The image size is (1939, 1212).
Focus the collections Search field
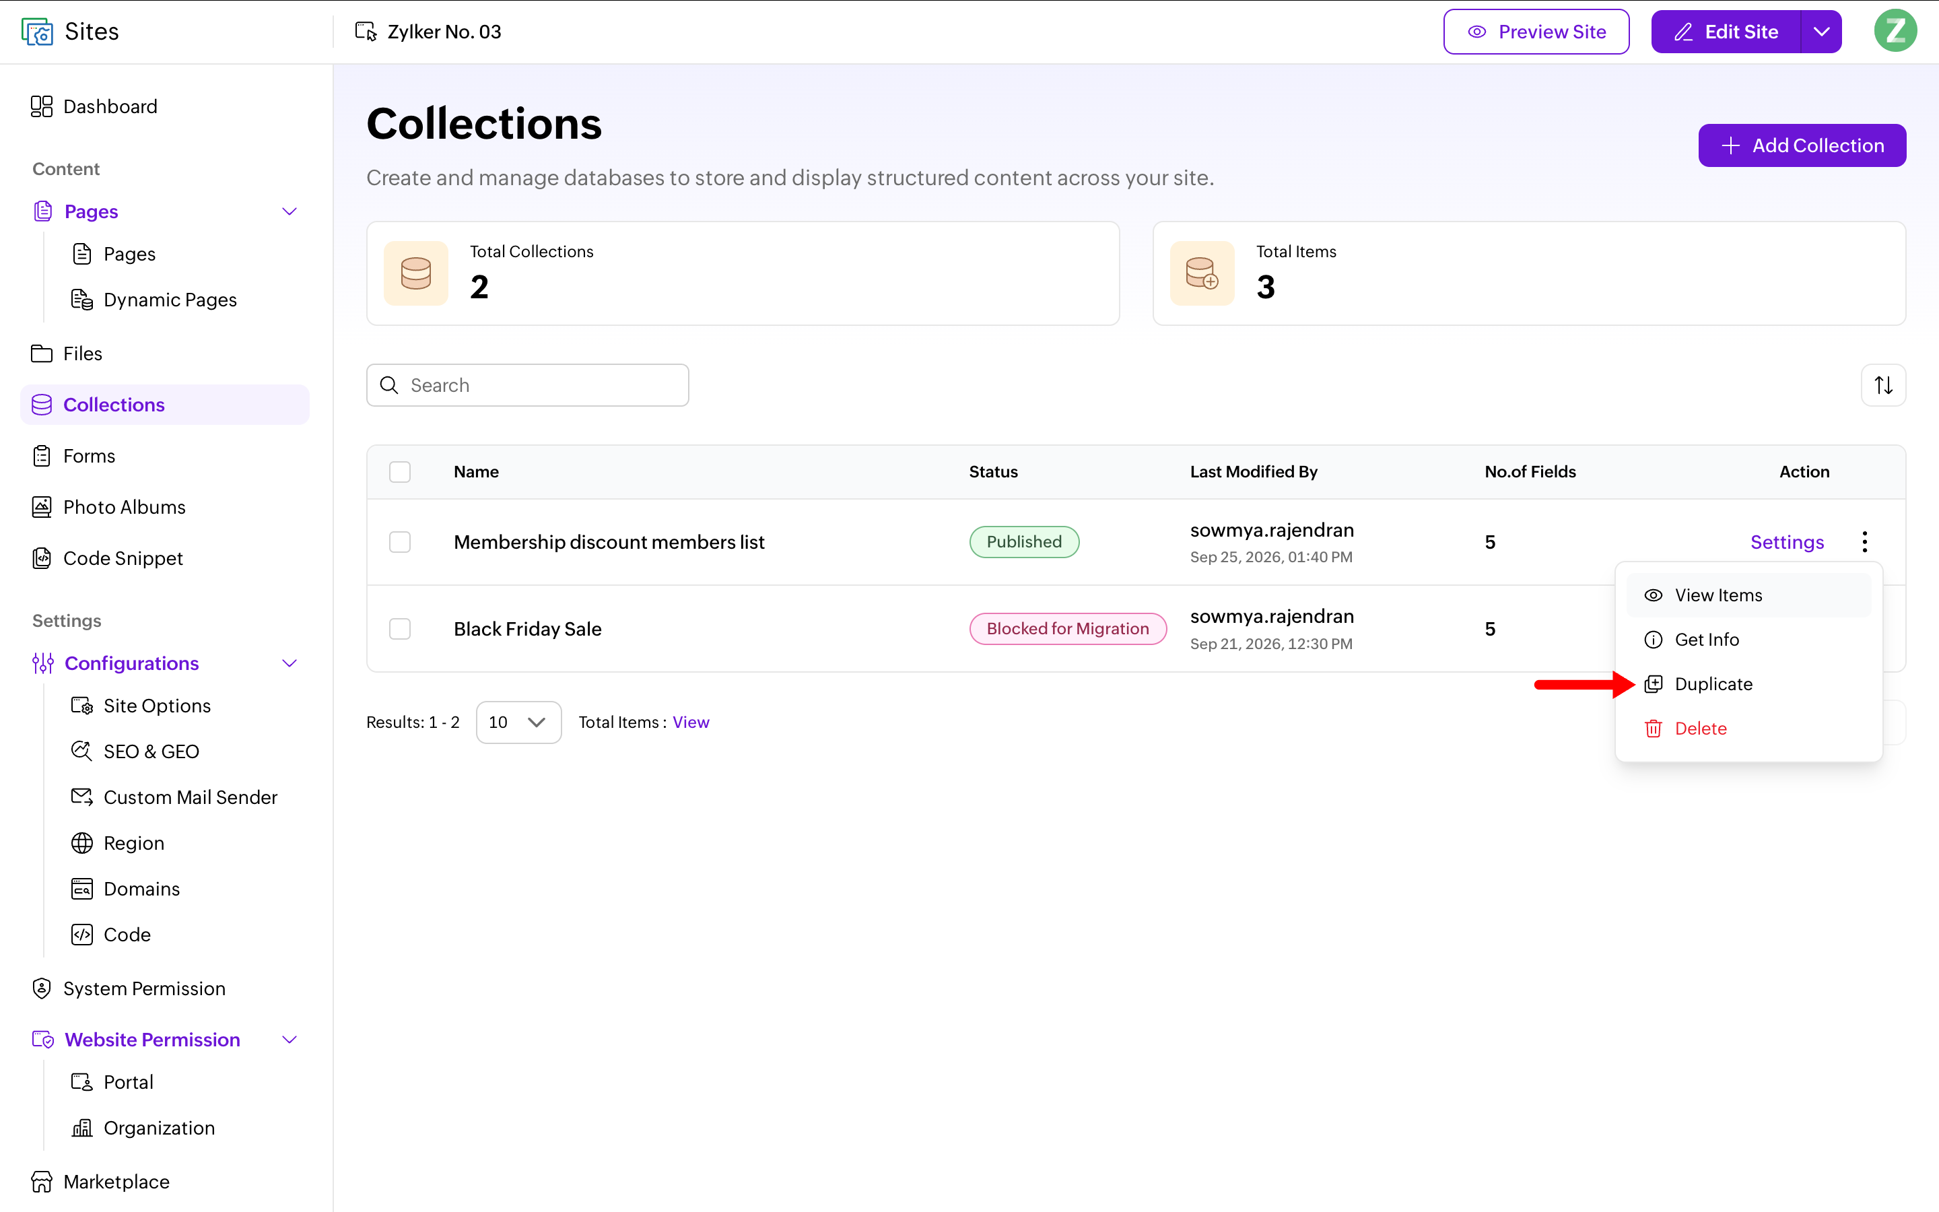pyautogui.click(x=527, y=386)
